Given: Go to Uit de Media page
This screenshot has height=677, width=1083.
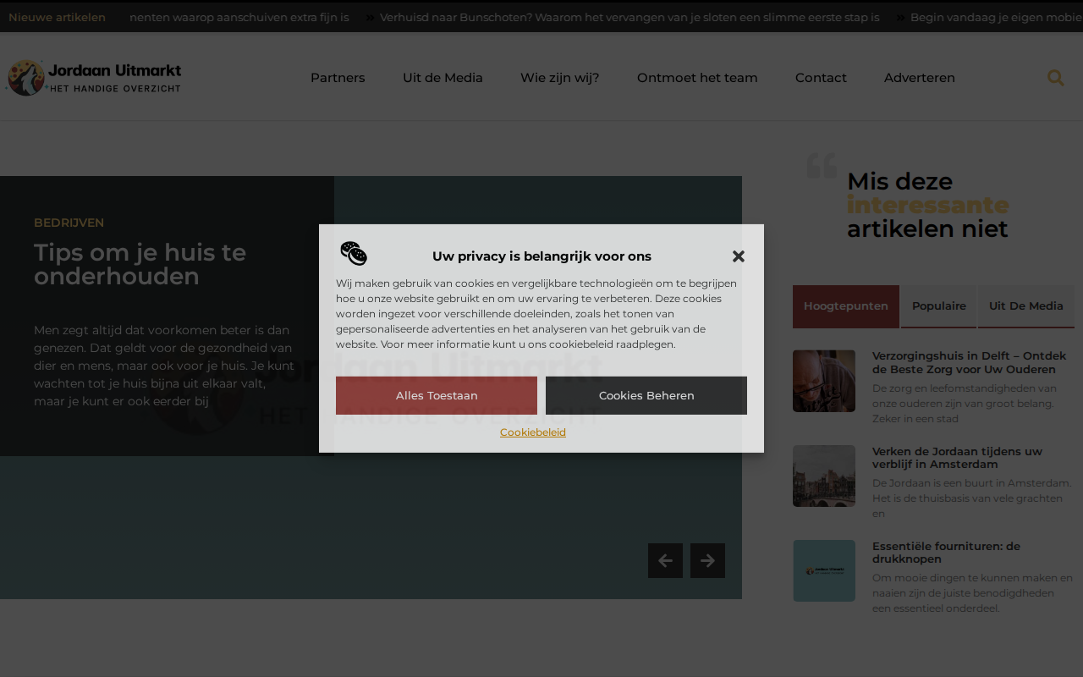Looking at the screenshot, I should pyautogui.click(x=443, y=78).
